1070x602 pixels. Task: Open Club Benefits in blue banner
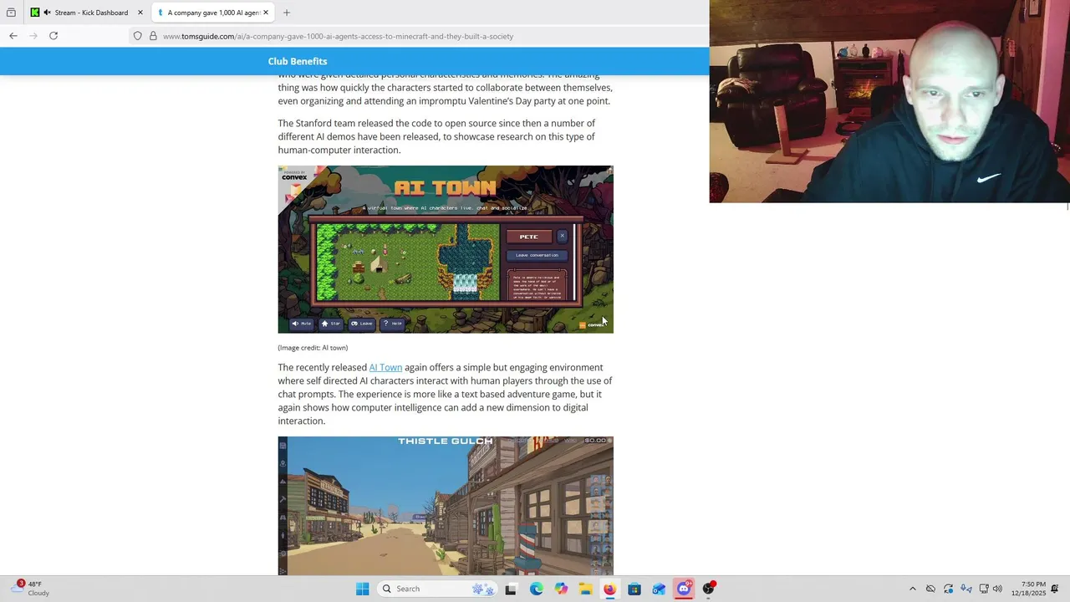(298, 61)
